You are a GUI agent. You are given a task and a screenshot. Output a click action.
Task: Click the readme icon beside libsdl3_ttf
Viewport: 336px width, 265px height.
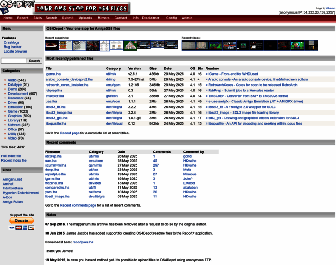click(x=206, y=107)
